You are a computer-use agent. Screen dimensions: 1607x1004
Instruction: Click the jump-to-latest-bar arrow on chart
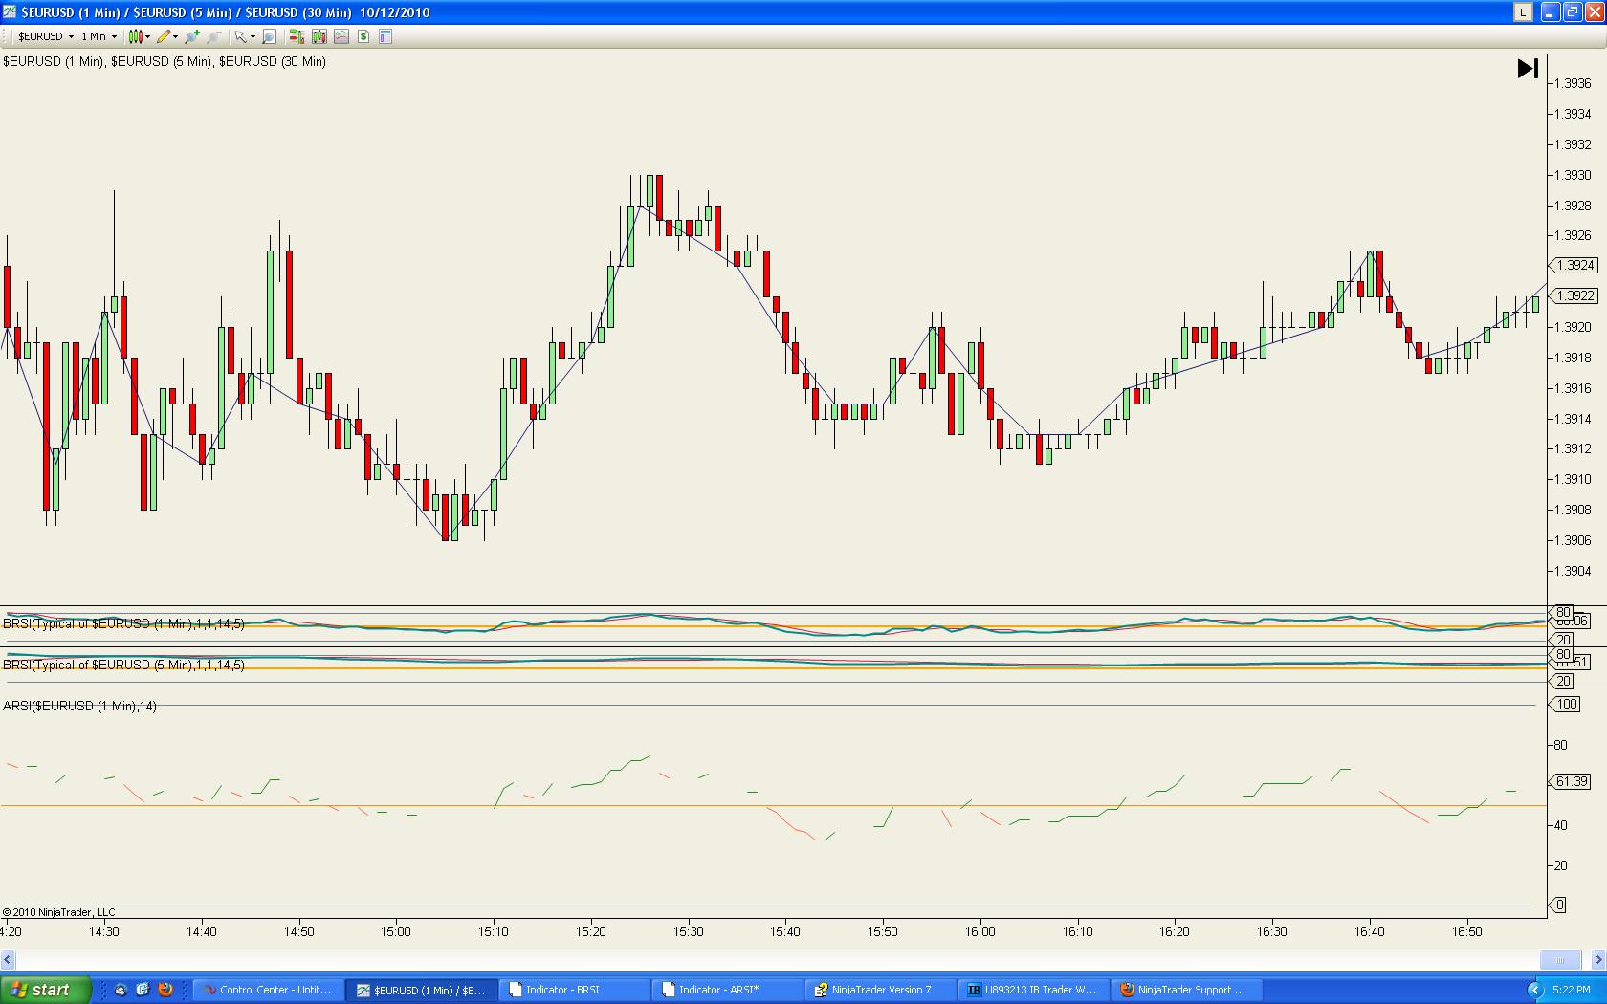pos(1528,68)
